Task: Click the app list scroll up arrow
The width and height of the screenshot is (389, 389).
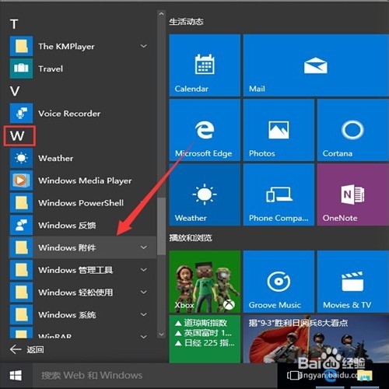Action: coord(161,14)
